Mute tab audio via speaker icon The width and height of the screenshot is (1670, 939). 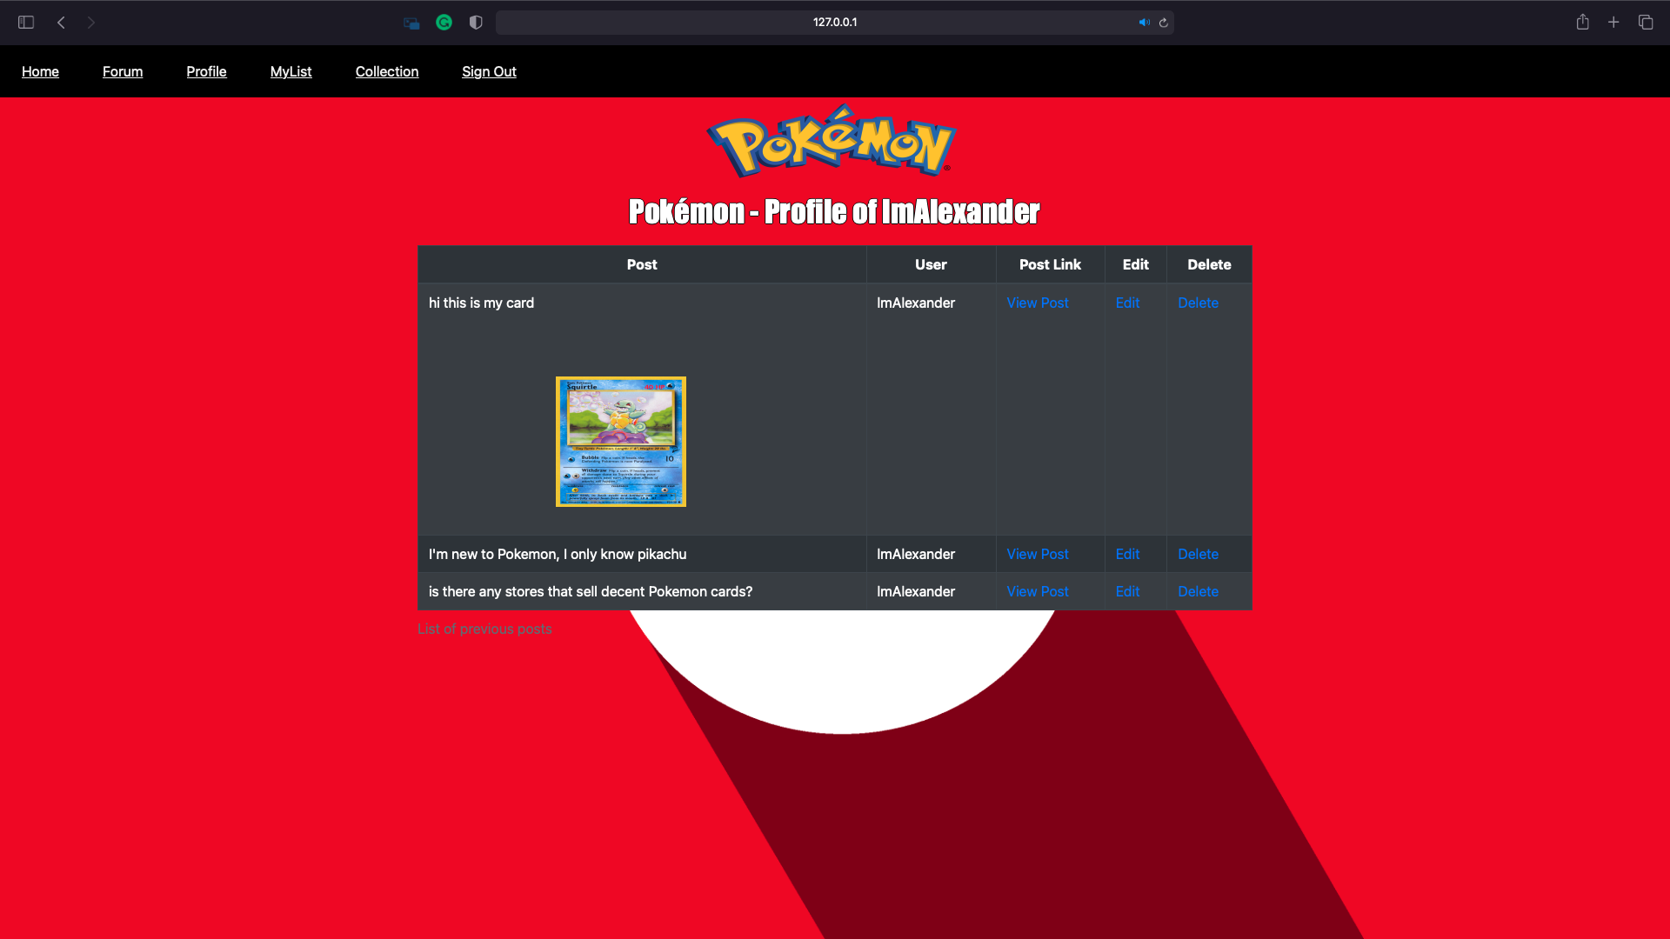(x=1144, y=23)
